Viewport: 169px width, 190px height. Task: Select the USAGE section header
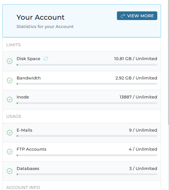click(14, 116)
